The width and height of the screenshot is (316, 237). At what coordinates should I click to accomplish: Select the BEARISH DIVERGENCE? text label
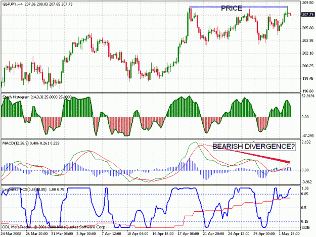pos(254,147)
